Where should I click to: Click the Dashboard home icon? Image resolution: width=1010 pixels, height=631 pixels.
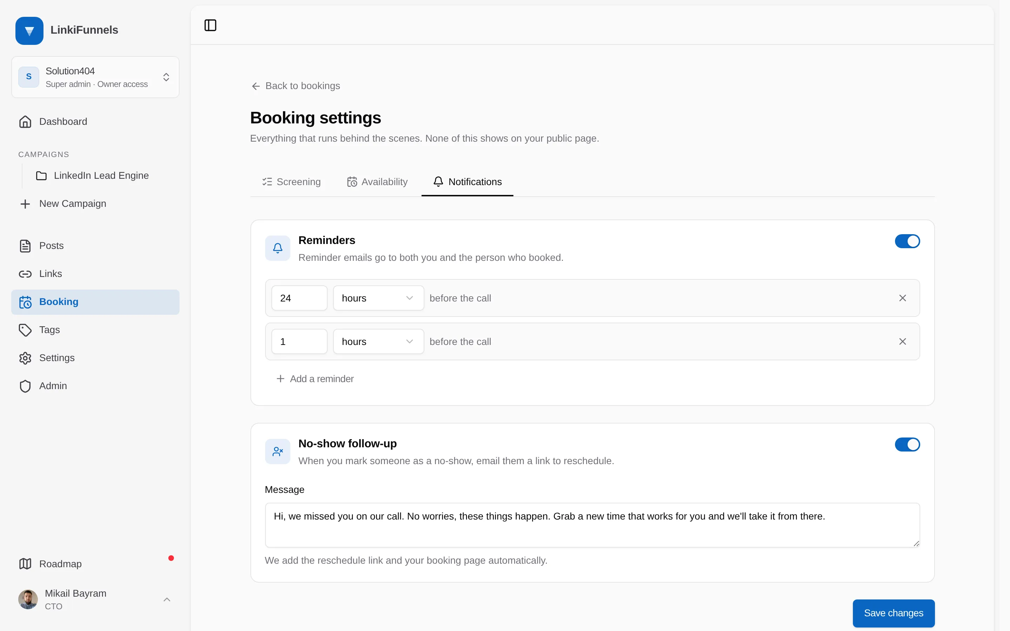pyautogui.click(x=25, y=121)
